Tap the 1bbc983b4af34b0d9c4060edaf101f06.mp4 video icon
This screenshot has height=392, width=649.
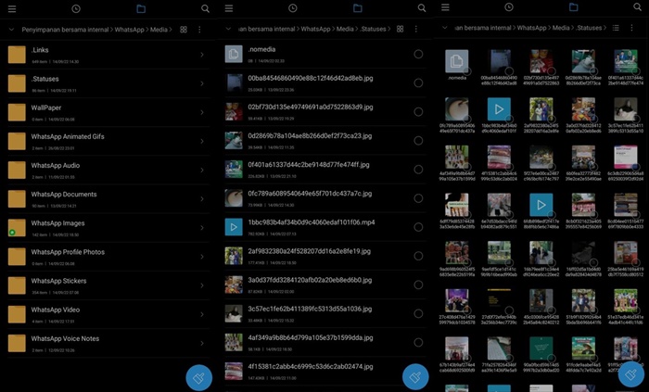click(x=234, y=227)
